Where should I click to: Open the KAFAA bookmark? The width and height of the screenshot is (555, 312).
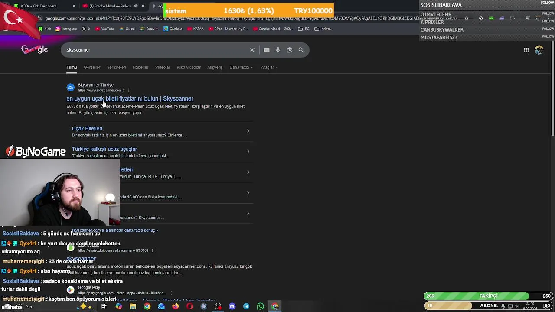[196, 29]
